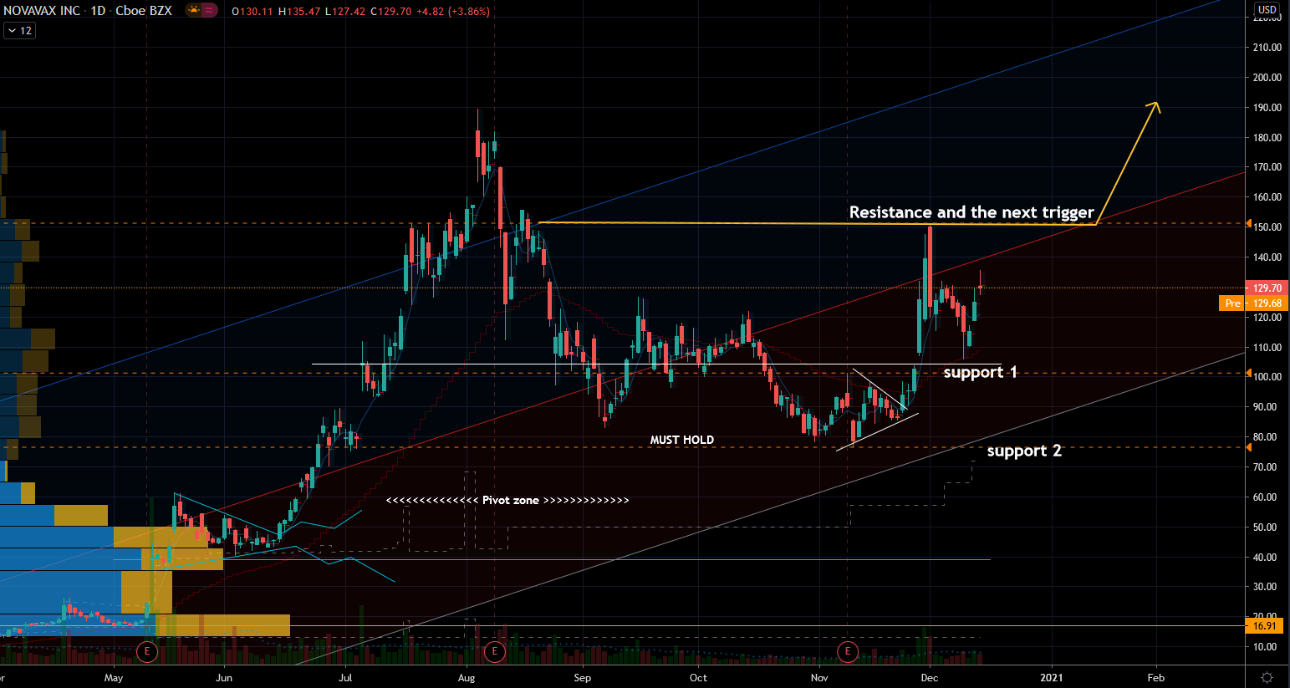Open the USD currency selector
Image resolution: width=1290 pixels, height=688 pixels.
pyautogui.click(x=1267, y=10)
